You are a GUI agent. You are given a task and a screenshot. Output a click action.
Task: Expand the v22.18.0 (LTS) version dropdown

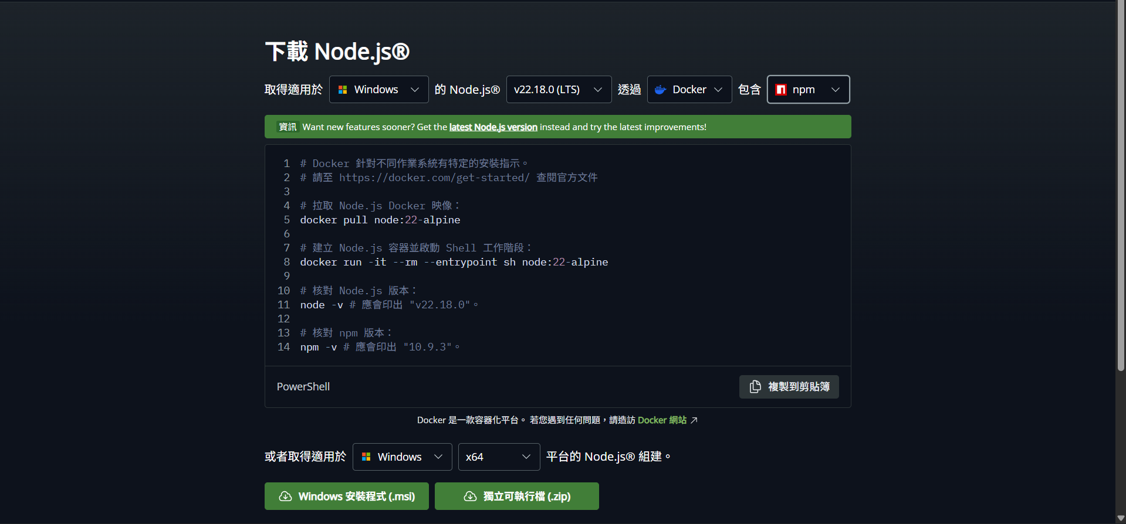pyautogui.click(x=558, y=90)
